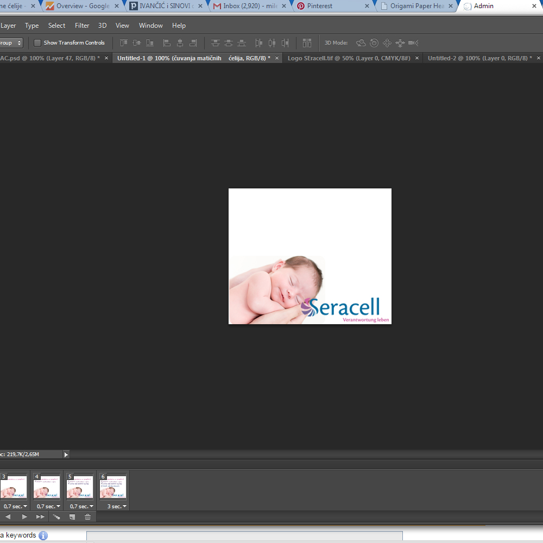Open the status bar document info arrow
Screen dimensions: 543x543
click(66, 454)
